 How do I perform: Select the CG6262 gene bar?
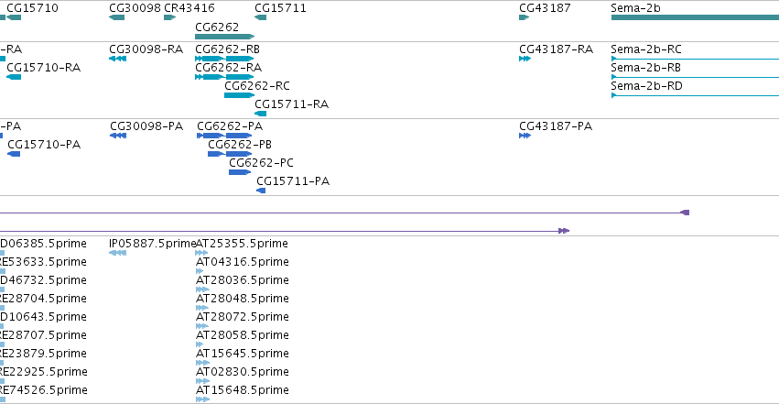pyautogui.click(x=224, y=37)
